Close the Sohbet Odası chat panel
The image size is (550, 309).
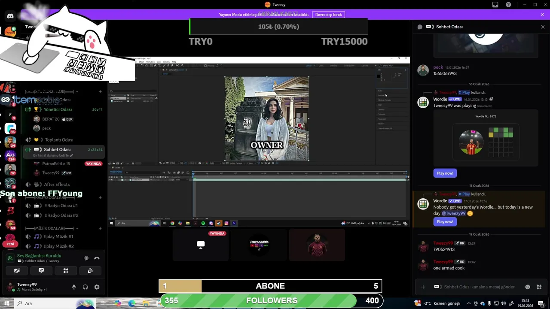tap(543, 27)
